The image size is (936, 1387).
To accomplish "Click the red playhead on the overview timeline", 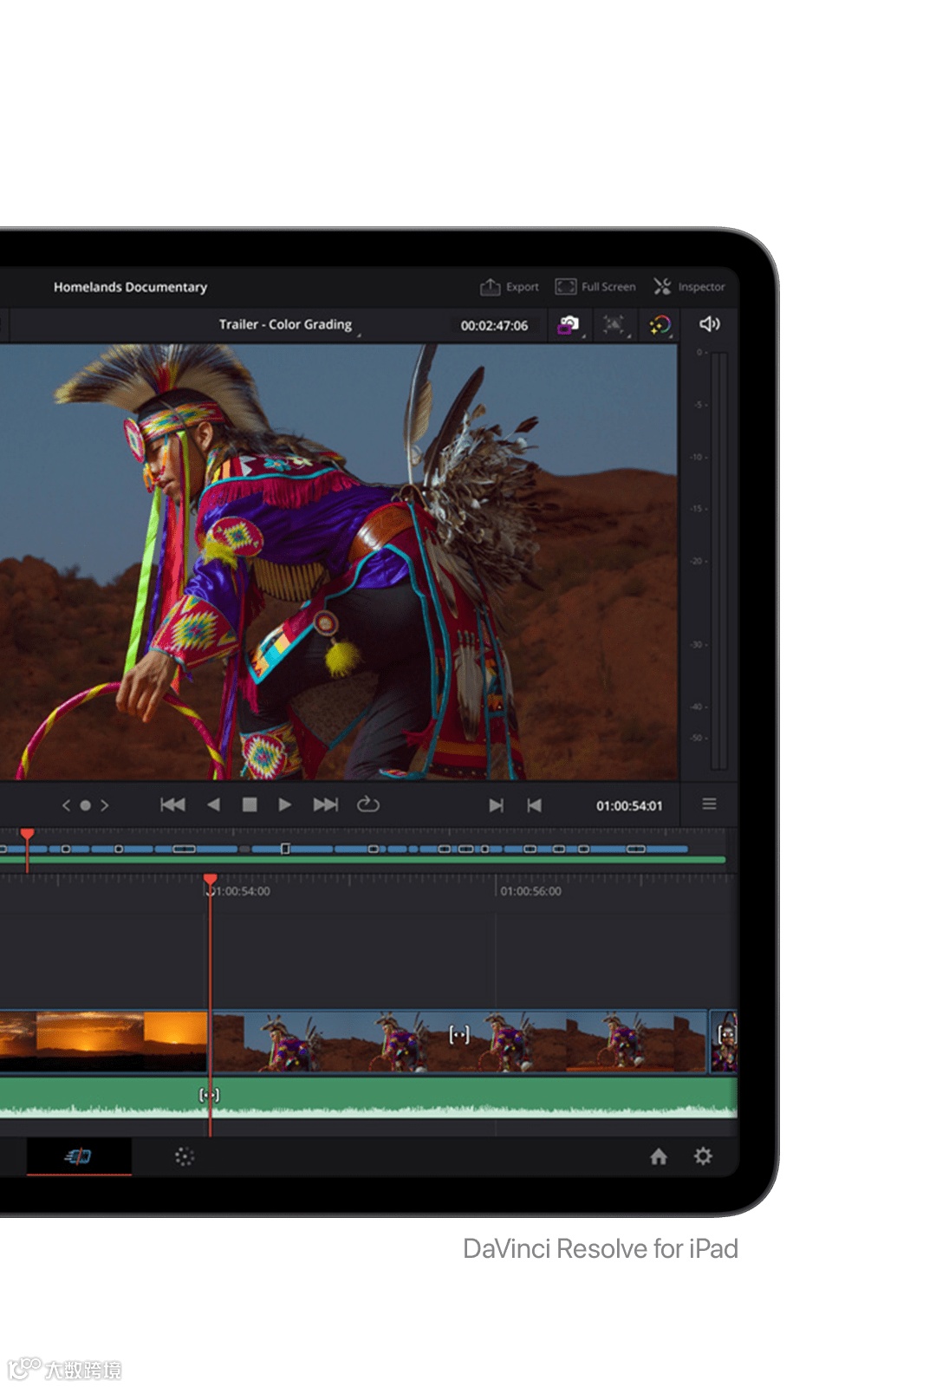I will click(28, 834).
